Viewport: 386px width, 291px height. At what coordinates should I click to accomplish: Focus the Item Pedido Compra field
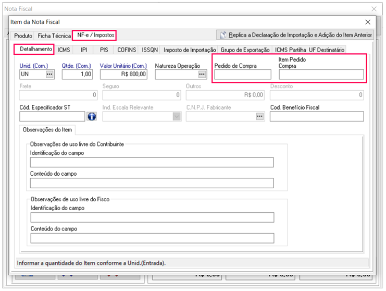321,75
